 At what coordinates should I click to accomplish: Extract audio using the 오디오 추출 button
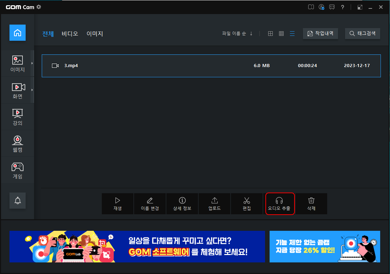280,204
